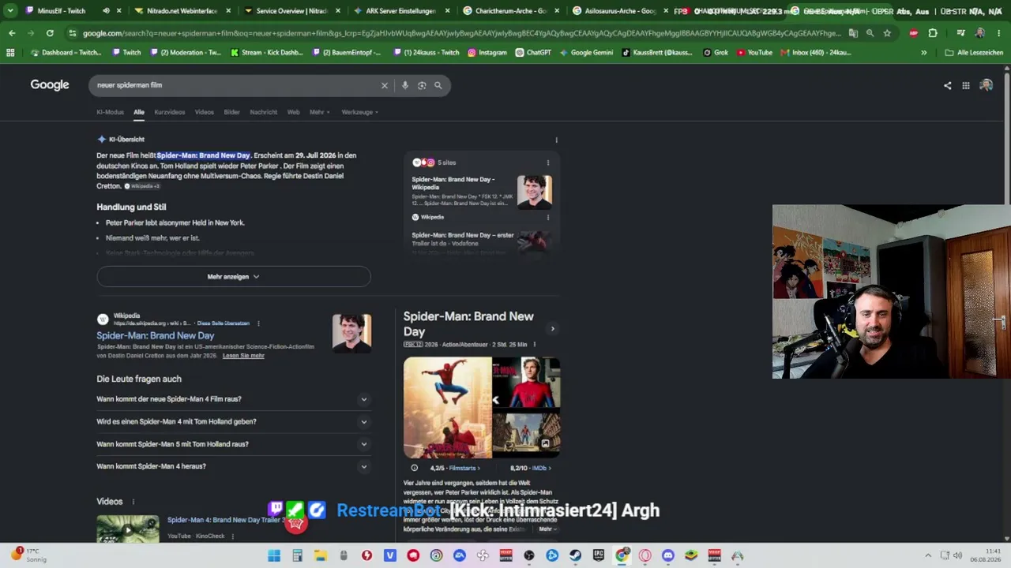Viewport: 1011px width, 568px height.
Task: Open Steam from the taskbar
Action: click(x=576, y=555)
